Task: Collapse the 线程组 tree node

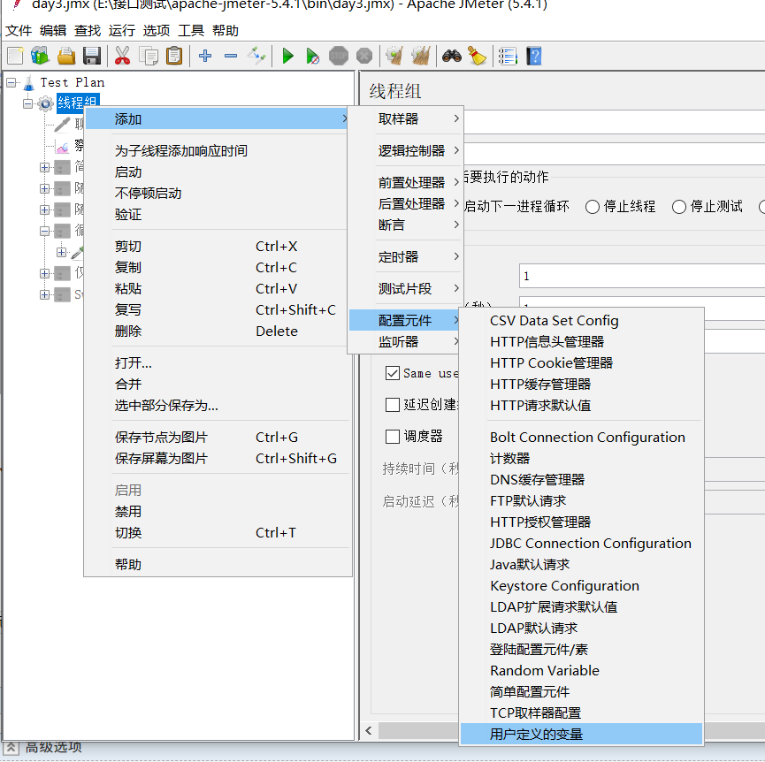Action: [27, 103]
